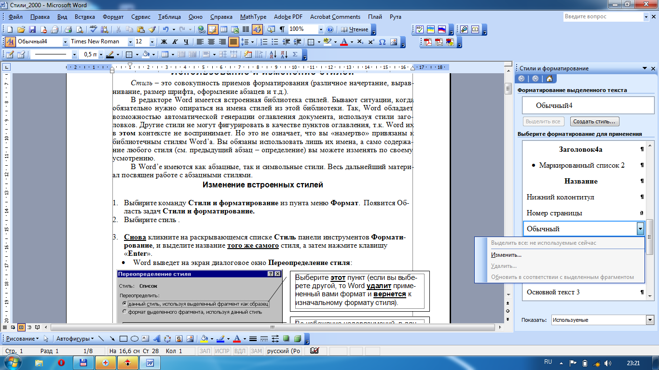Open Print Preview with the magnifier icon

pos(80,29)
